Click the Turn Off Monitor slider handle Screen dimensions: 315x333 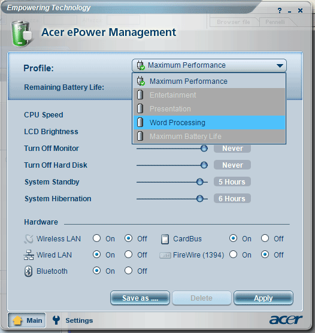point(204,149)
